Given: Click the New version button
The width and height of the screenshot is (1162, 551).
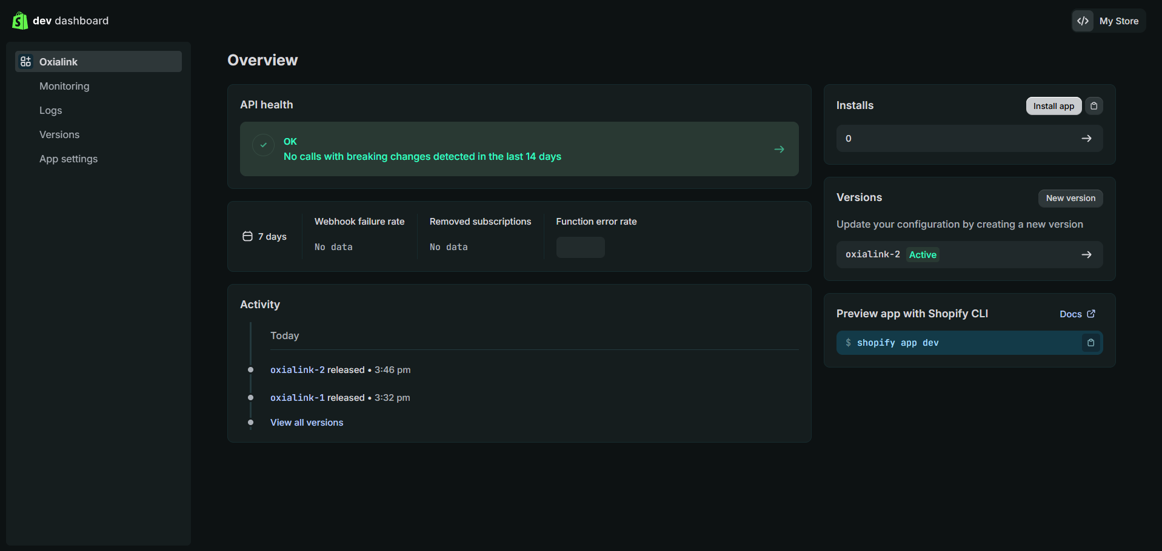Looking at the screenshot, I should coord(1070,198).
